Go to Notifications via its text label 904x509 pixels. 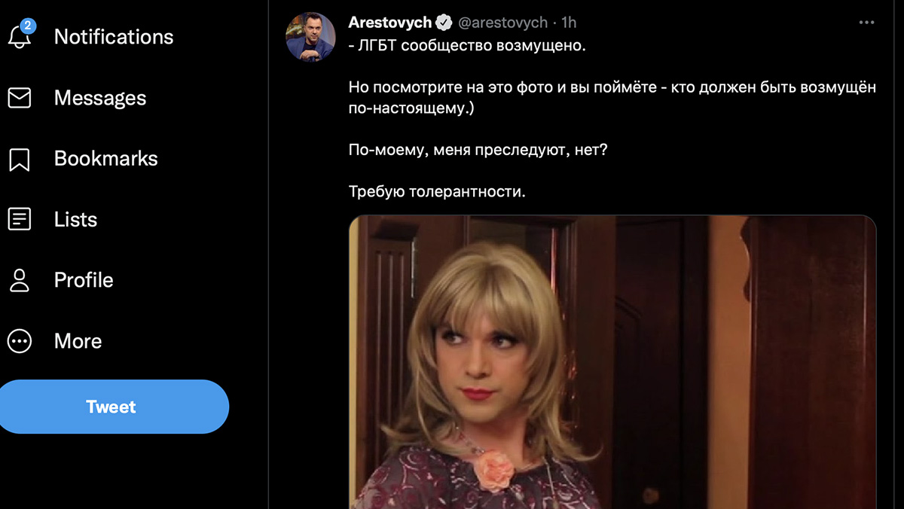[x=114, y=37]
